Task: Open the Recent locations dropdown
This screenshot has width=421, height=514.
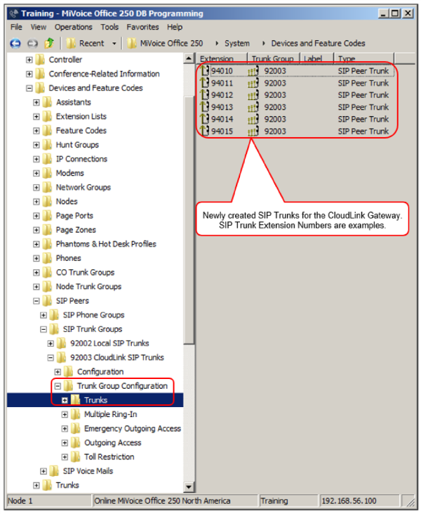Action: [114, 43]
